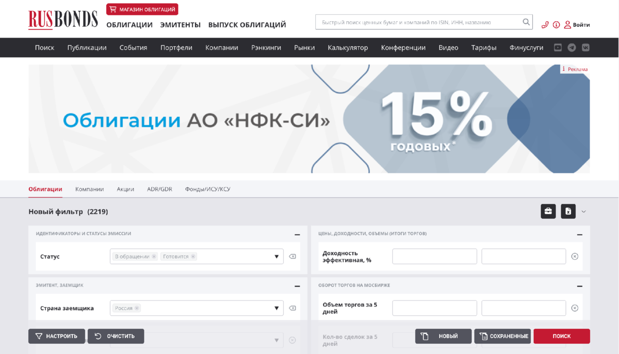Click Войти to log in

577,25
